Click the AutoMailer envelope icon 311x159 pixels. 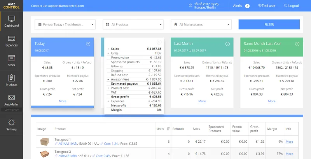(11, 97)
